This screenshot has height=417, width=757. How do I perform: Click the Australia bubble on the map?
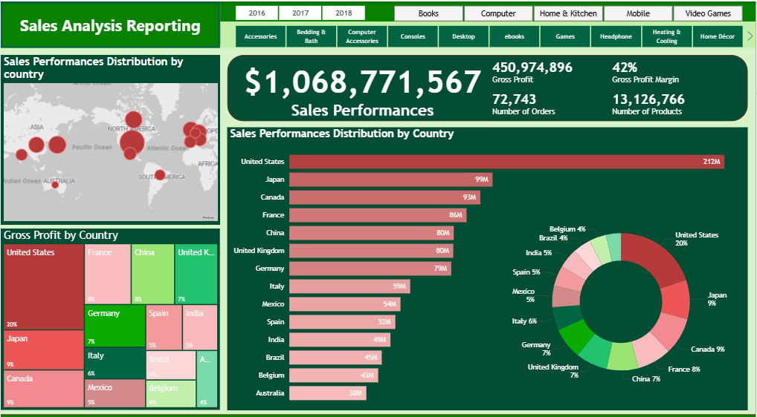pos(55,185)
